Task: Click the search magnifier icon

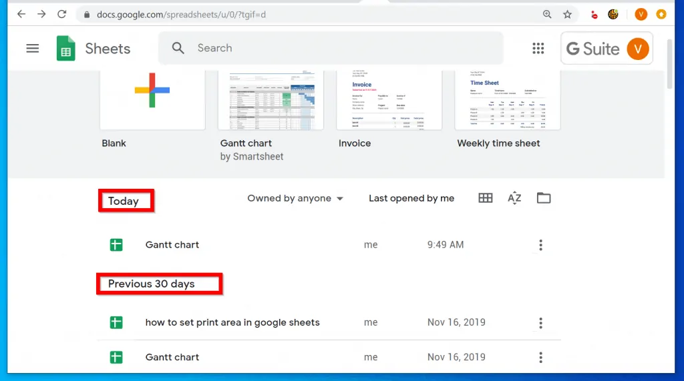Action: 178,48
